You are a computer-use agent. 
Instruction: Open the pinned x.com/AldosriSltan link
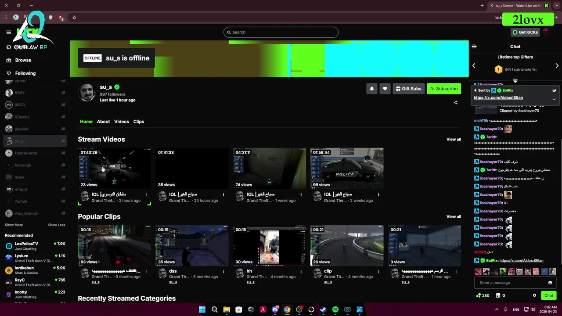498,98
